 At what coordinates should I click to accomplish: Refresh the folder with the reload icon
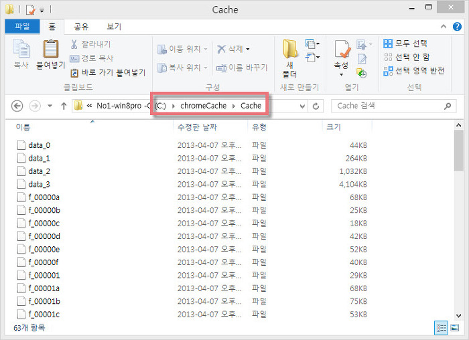click(x=317, y=106)
